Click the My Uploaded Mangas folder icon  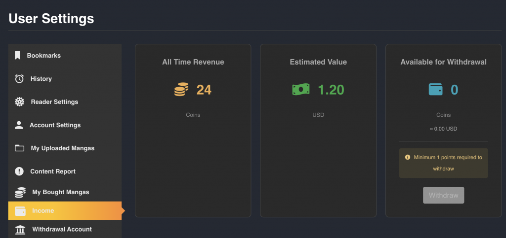(20, 148)
